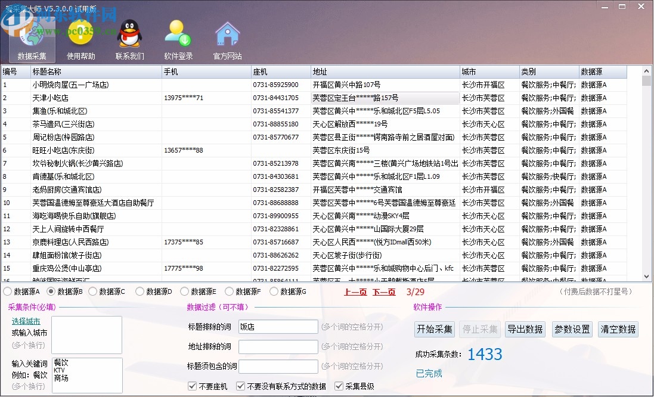Uncheck the 不要座机 filter option

click(193, 385)
